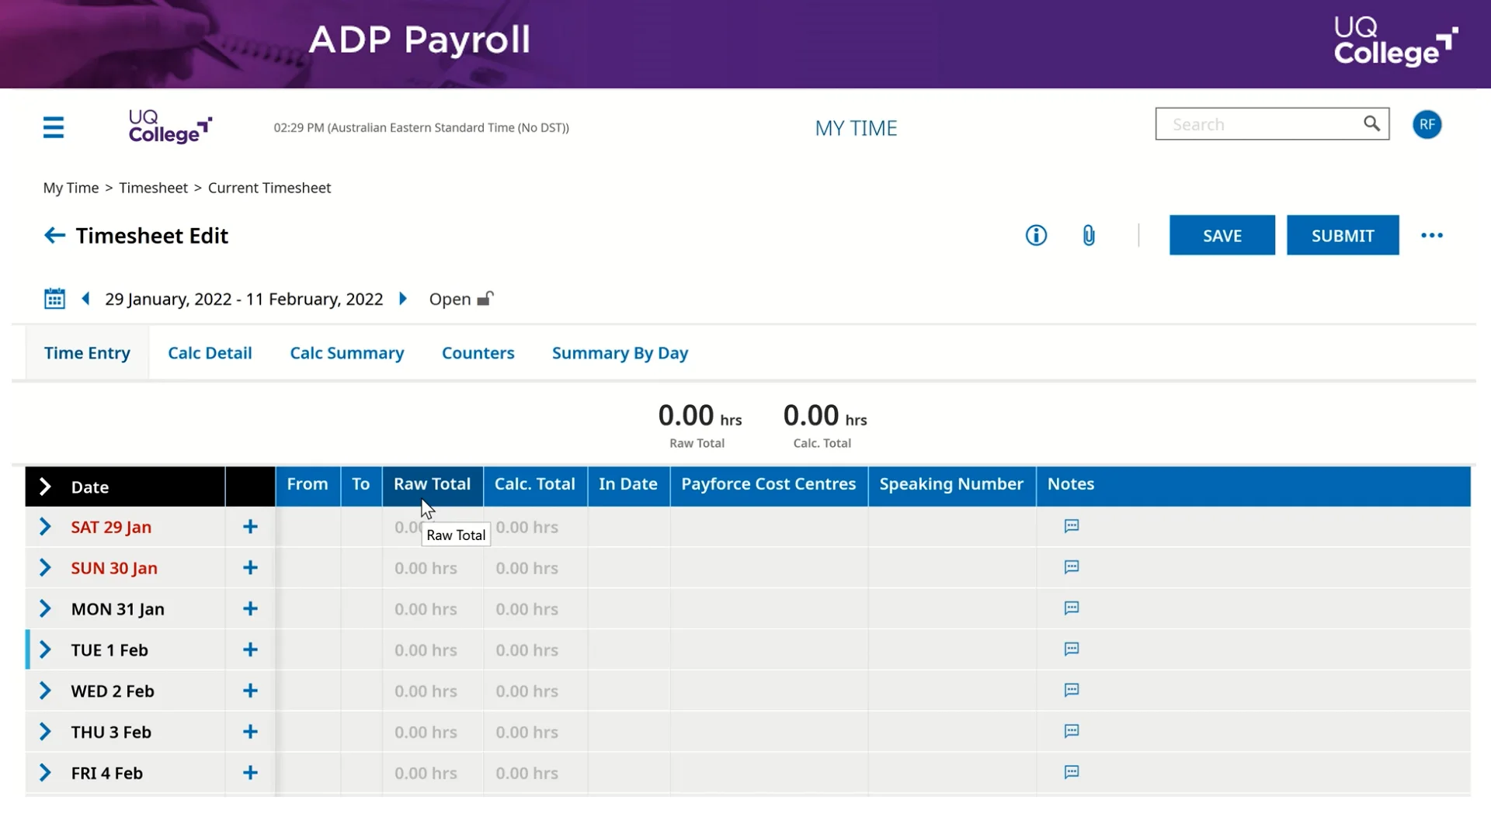Click the hamburger navigation menu

click(53, 126)
